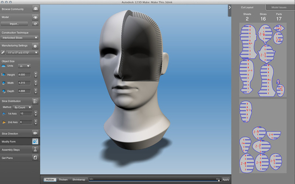Click the Import button
Image resolution: width=295 pixels, height=184 pixels.
tap(14, 24)
